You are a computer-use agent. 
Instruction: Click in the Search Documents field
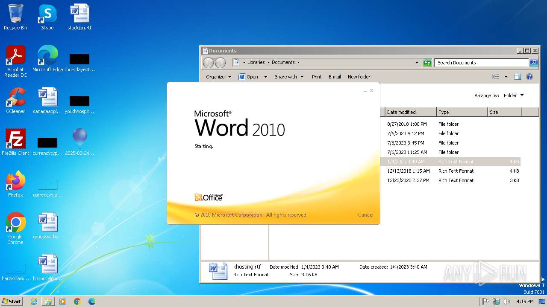click(x=482, y=63)
